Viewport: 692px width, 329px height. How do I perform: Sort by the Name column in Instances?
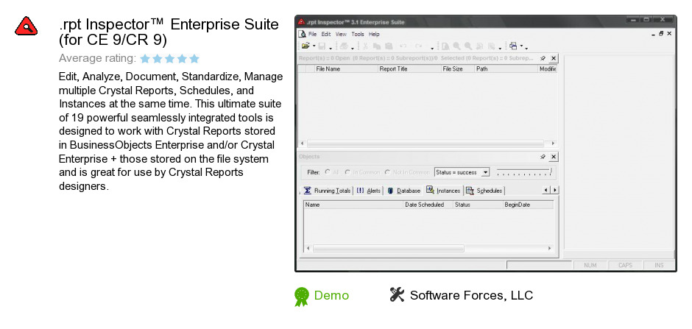coord(353,205)
